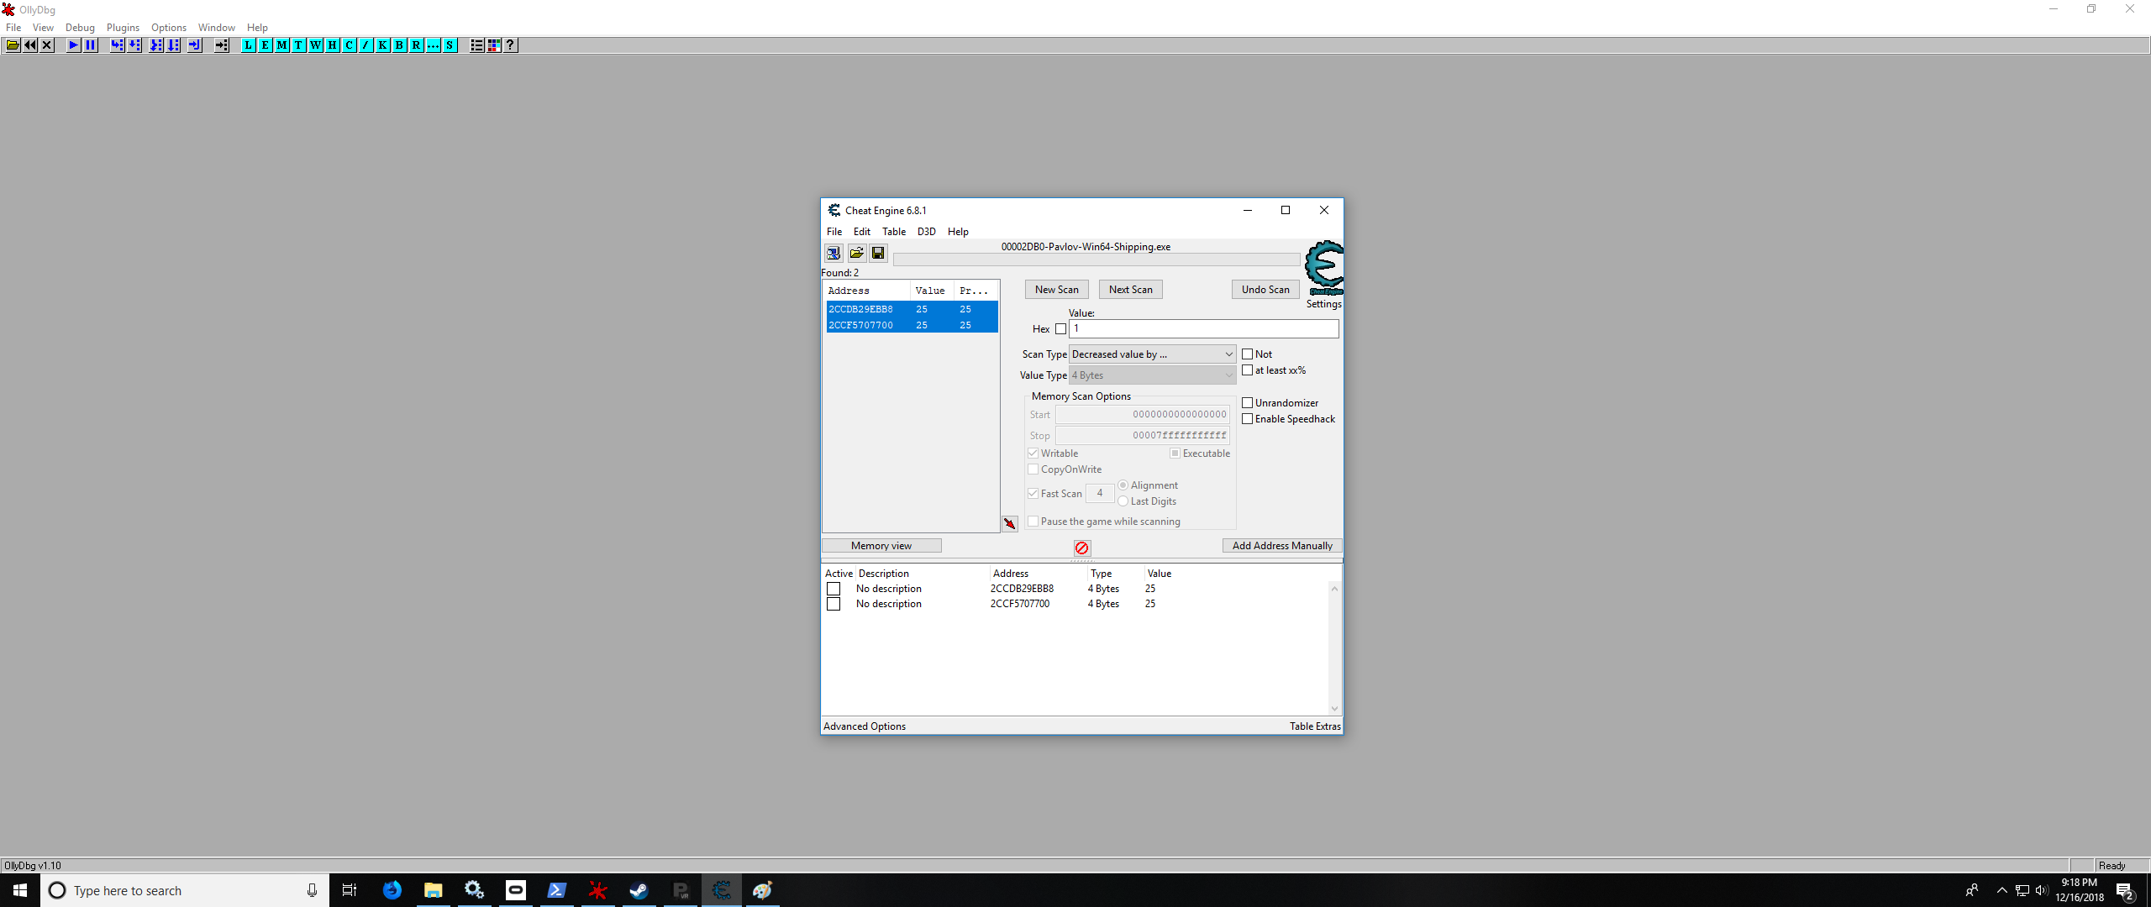Click the Pr... column header in found list
2151x907 pixels.
[974, 291]
